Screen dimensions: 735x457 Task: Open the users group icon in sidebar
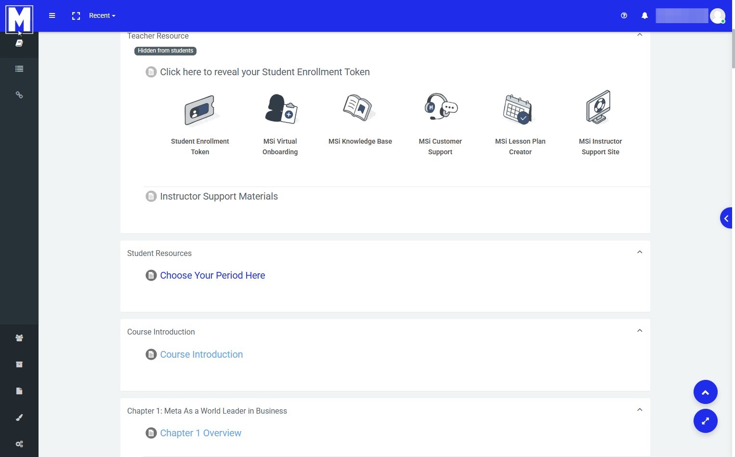(19, 338)
